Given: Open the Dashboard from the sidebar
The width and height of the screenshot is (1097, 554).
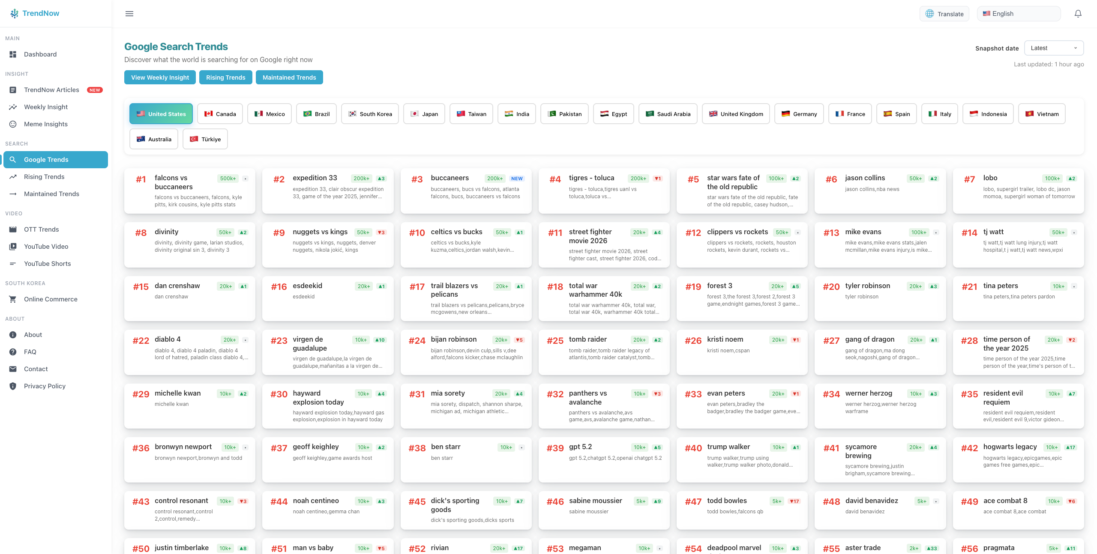Looking at the screenshot, I should coord(40,54).
